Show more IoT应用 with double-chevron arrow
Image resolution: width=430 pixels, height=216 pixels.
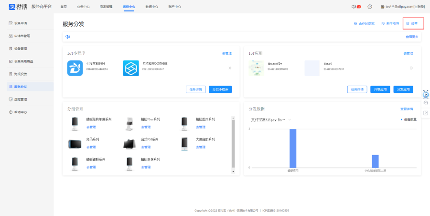[411, 68]
